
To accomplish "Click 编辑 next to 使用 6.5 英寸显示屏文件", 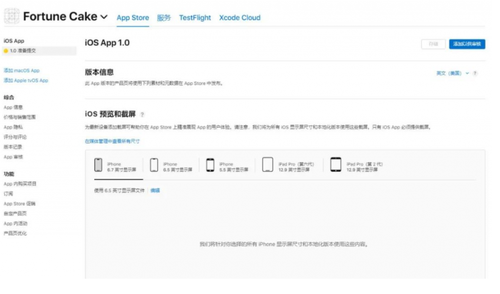I will 155,191.
